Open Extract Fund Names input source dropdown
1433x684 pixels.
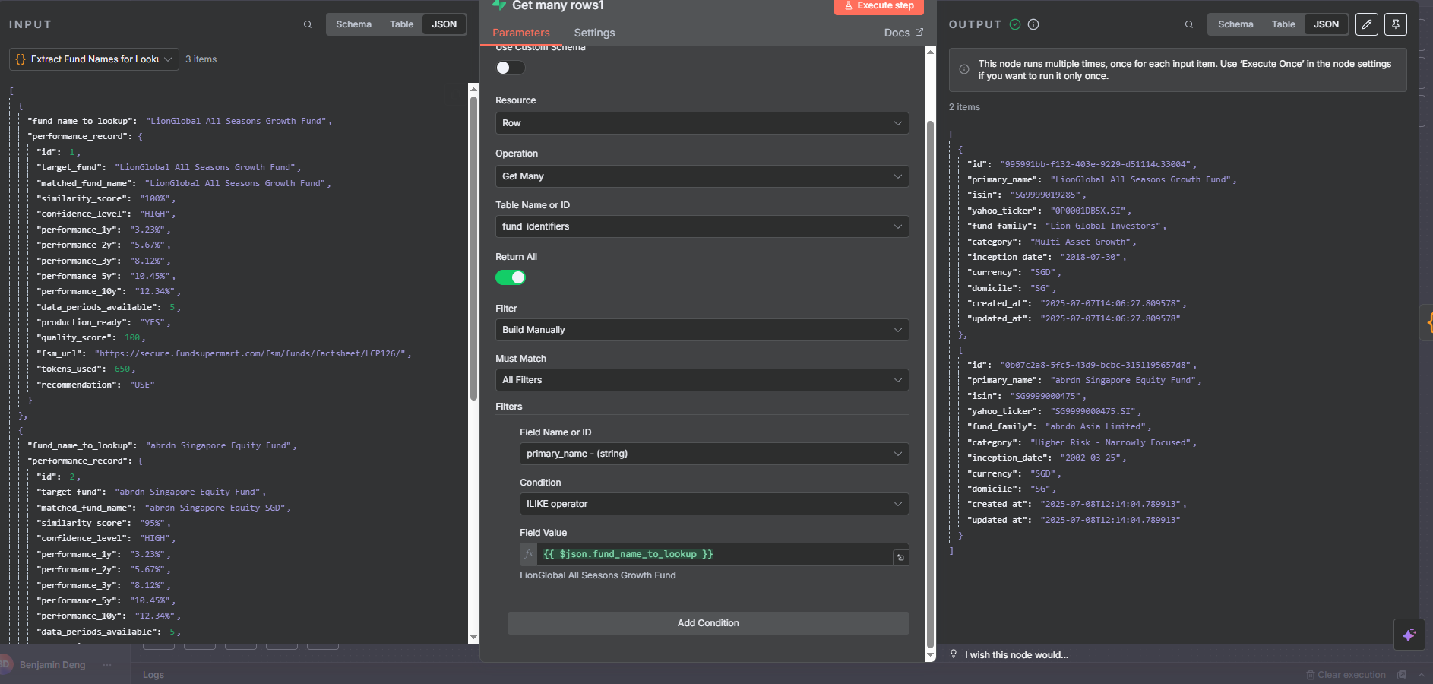click(94, 59)
